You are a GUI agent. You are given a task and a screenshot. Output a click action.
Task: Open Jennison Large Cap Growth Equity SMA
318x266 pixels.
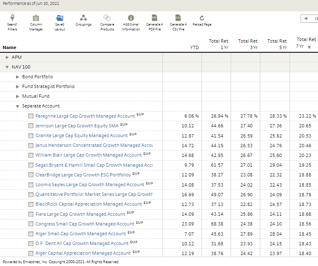coord(77,126)
